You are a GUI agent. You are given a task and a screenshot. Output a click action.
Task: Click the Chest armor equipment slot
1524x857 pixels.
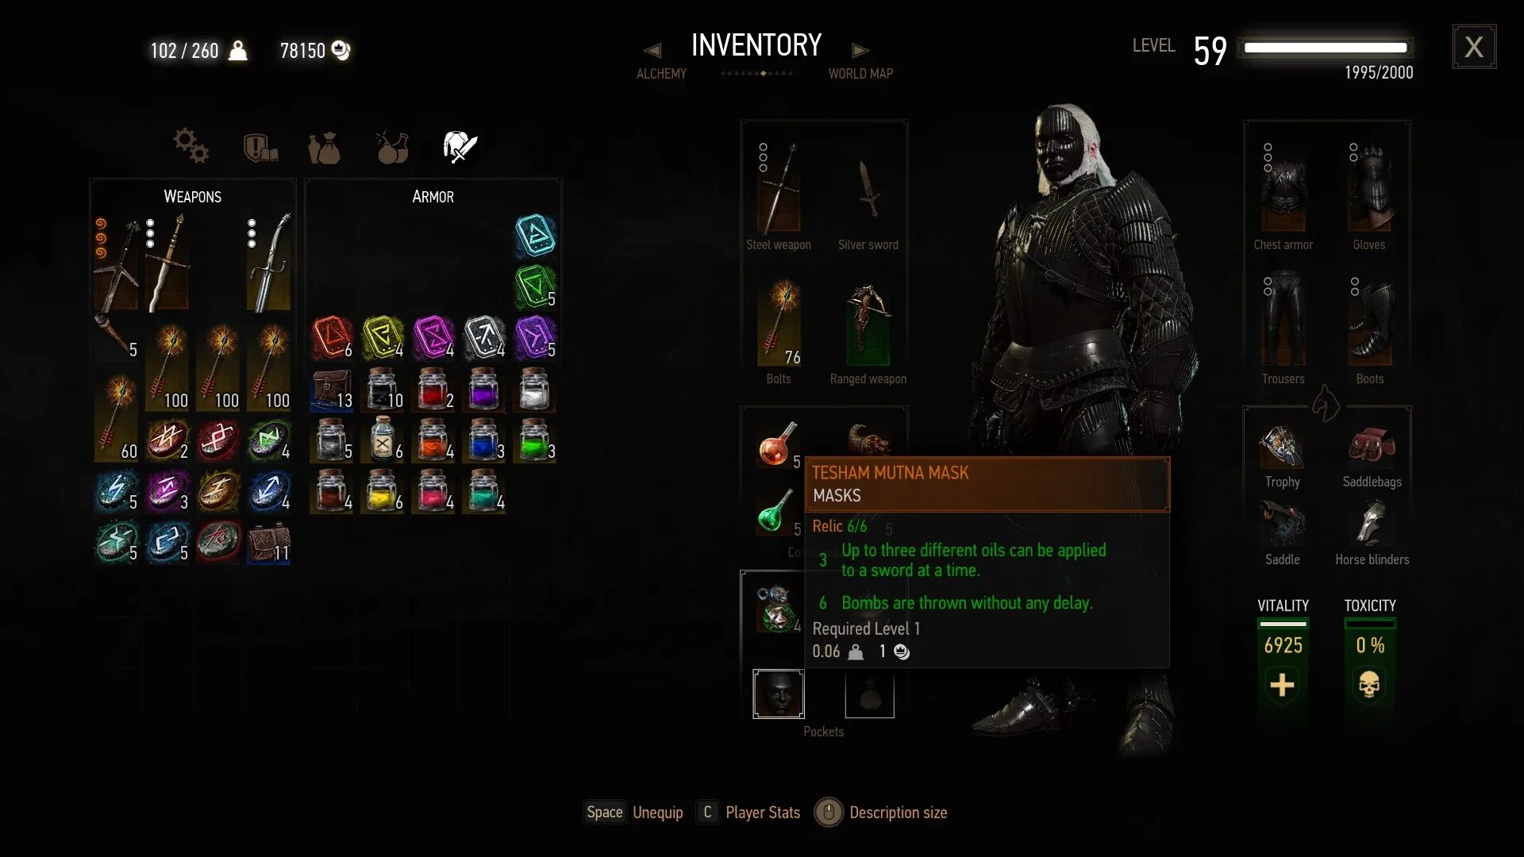tap(1283, 189)
